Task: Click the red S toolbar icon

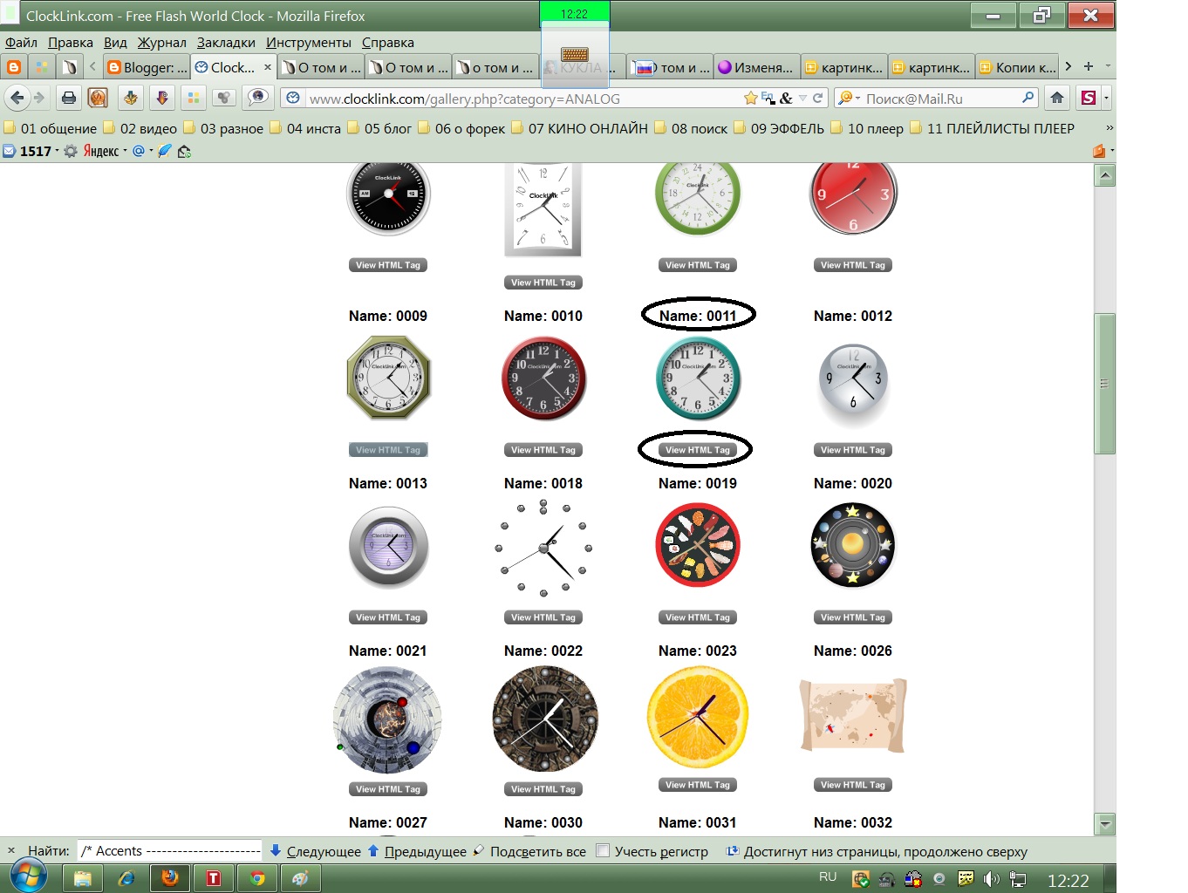Action: pyautogui.click(x=1089, y=98)
